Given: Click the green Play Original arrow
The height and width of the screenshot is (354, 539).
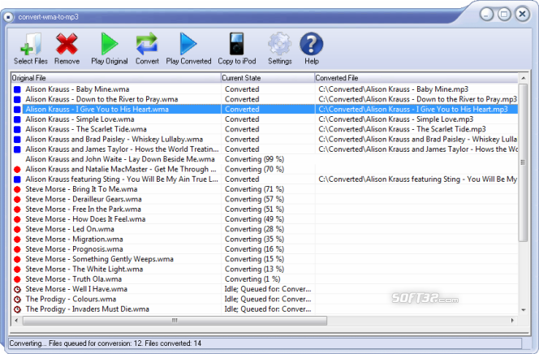Looking at the screenshot, I should click(110, 44).
